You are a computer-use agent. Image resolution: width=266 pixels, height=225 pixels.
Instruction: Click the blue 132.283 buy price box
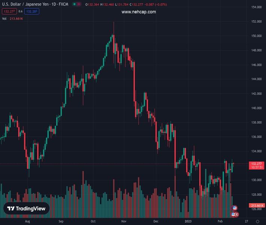[32, 11]
